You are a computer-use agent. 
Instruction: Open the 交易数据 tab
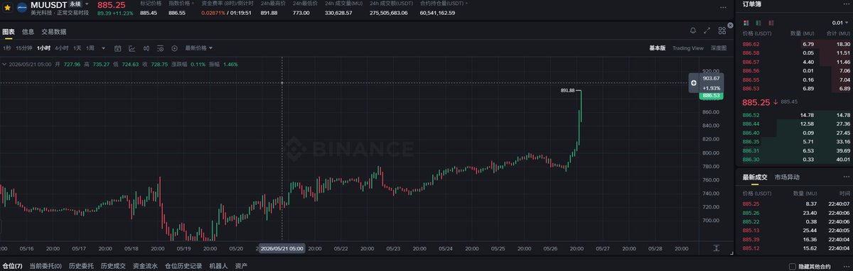[54, 31]
